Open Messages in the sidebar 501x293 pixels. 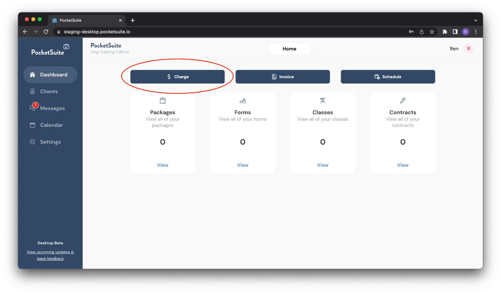coord(52,108)
